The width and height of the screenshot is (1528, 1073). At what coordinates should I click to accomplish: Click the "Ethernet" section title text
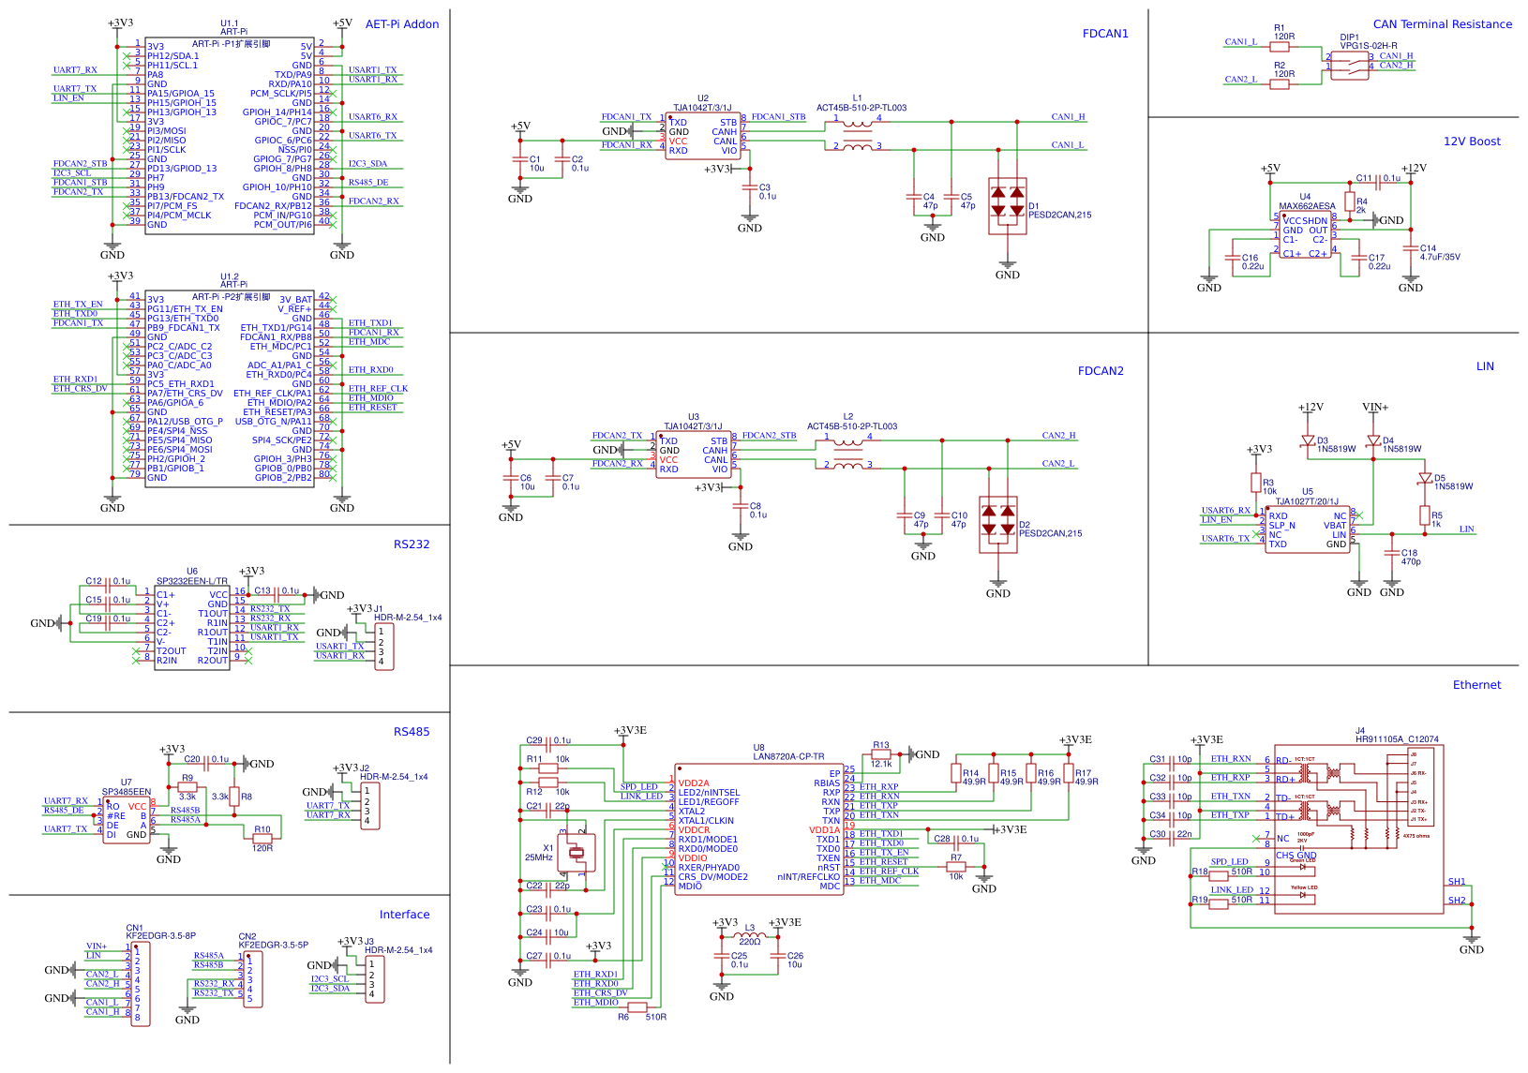[1476, 685]
